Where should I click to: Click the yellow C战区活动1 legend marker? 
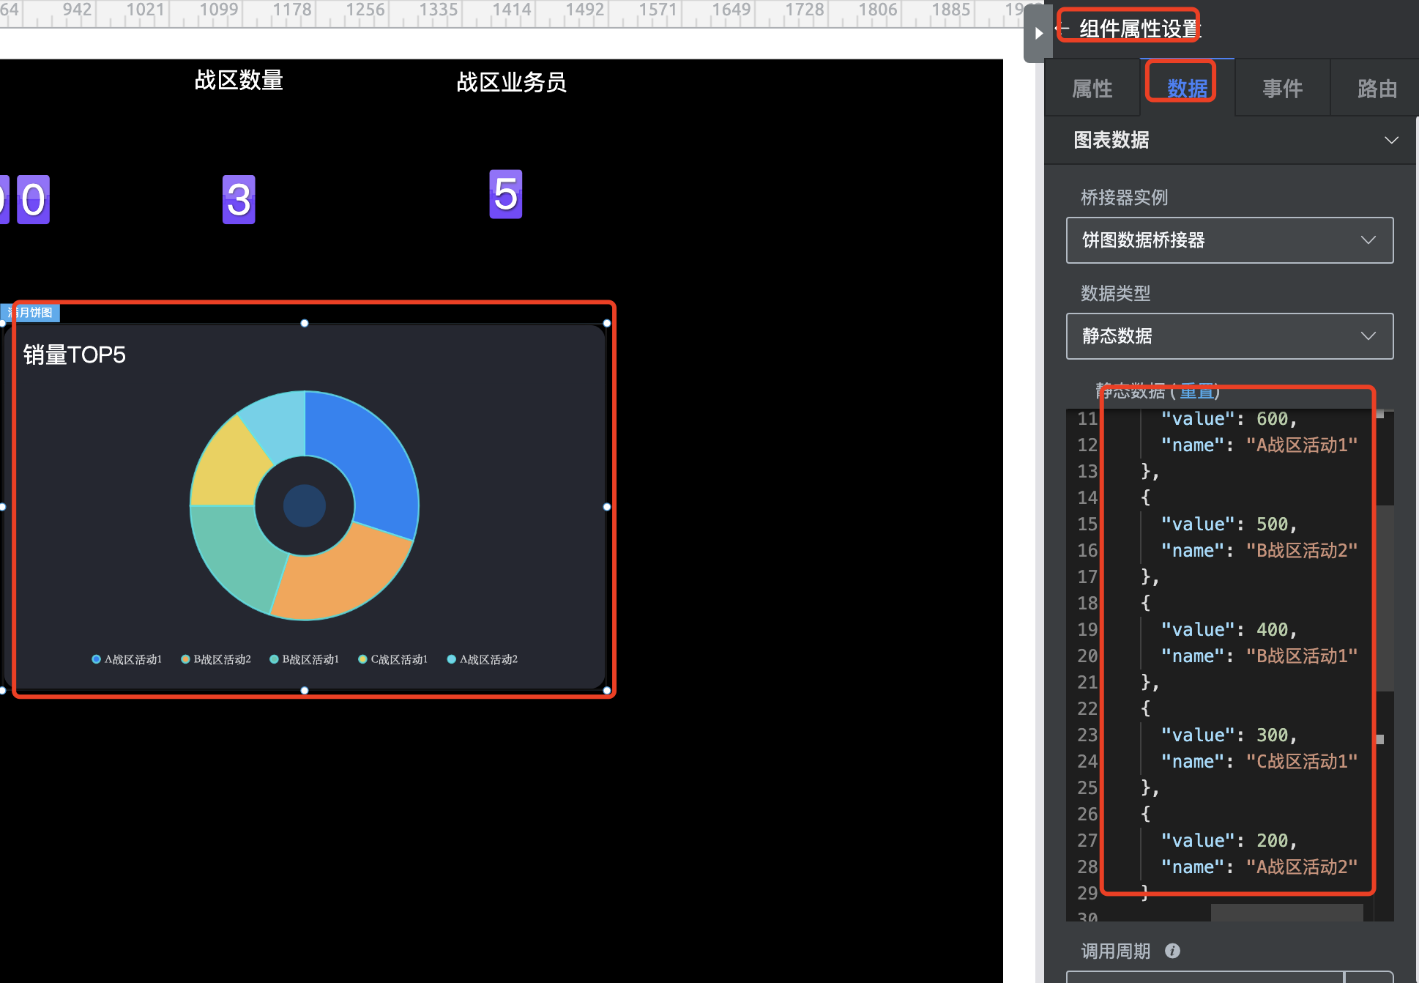[362, 659]
